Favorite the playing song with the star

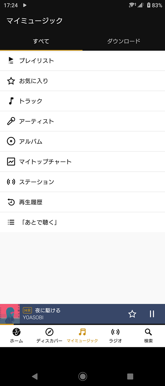click(x=132, y=314)
